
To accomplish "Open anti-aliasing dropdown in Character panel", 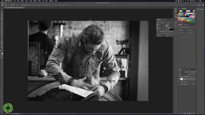I will coord(171,35).
